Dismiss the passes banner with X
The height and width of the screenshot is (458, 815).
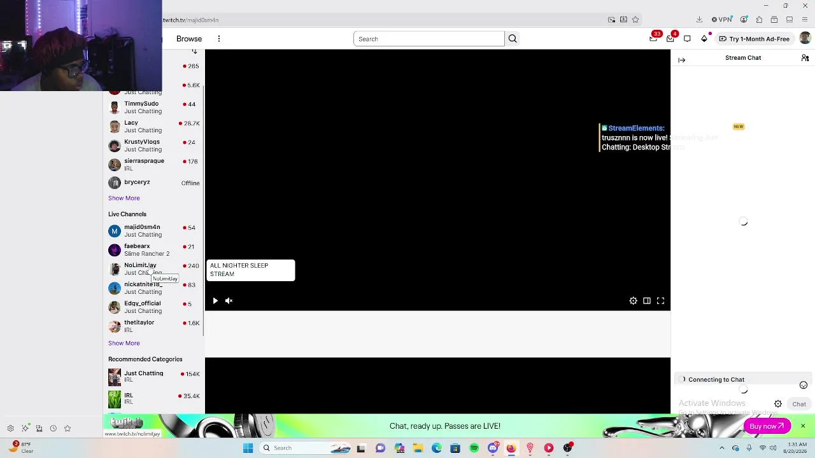(803, 426)
